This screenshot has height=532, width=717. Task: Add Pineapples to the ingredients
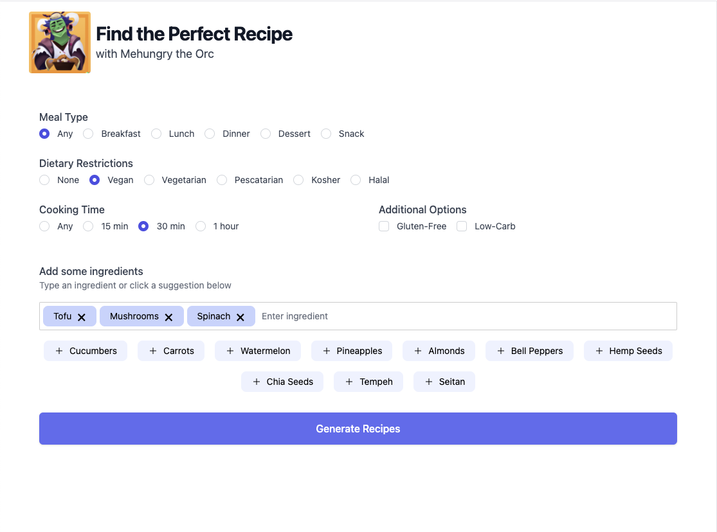click(351, 351)
